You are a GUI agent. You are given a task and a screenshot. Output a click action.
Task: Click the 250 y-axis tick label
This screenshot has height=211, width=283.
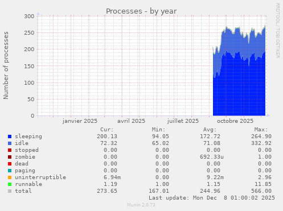click(x=29, y=32)
